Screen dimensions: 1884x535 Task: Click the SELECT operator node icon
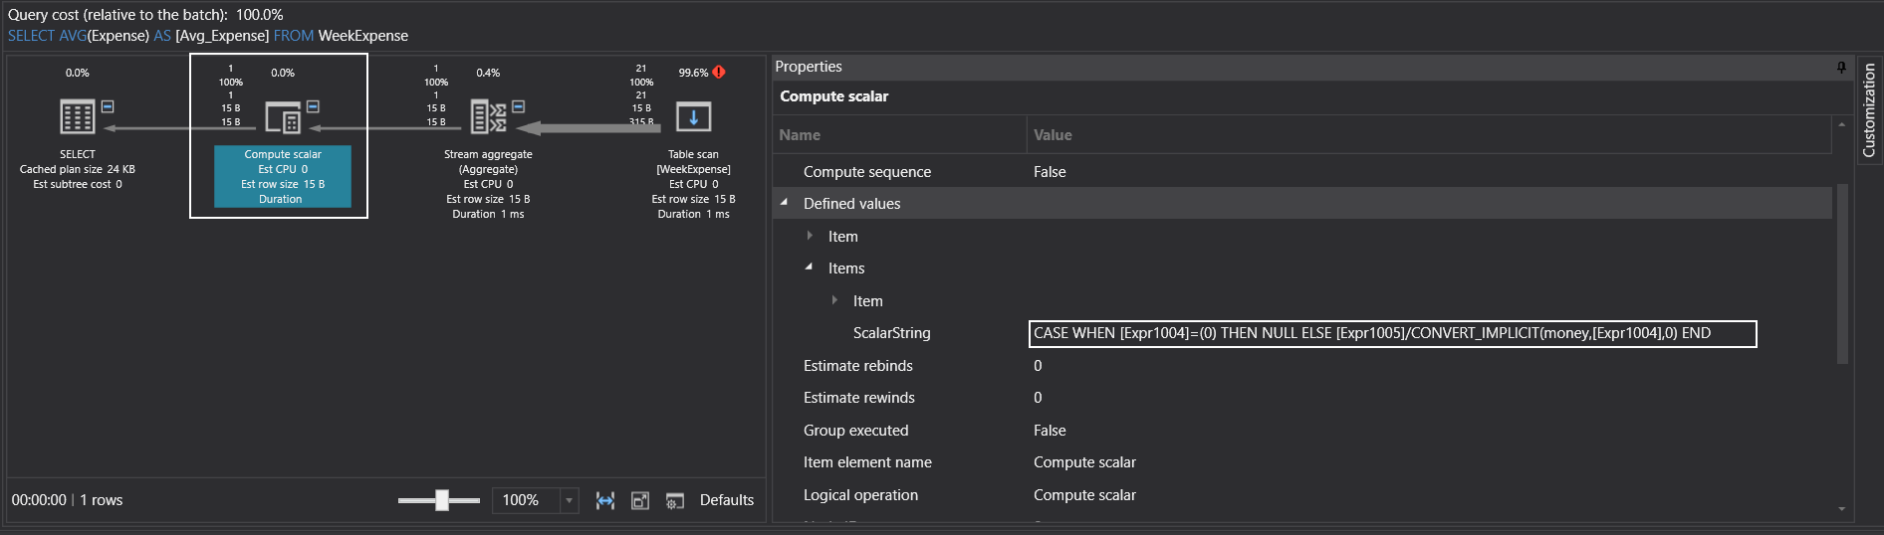[x=77, y=116]
